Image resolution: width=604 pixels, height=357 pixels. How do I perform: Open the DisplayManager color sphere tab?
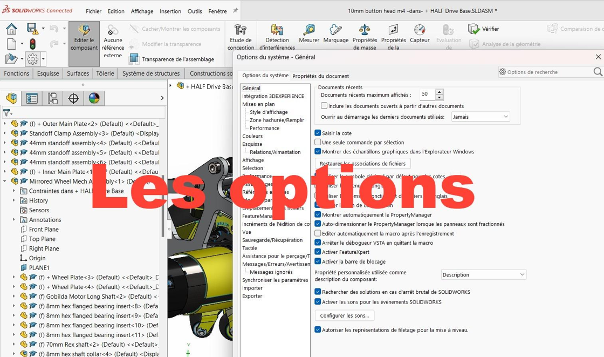click(x=94, y=98)
